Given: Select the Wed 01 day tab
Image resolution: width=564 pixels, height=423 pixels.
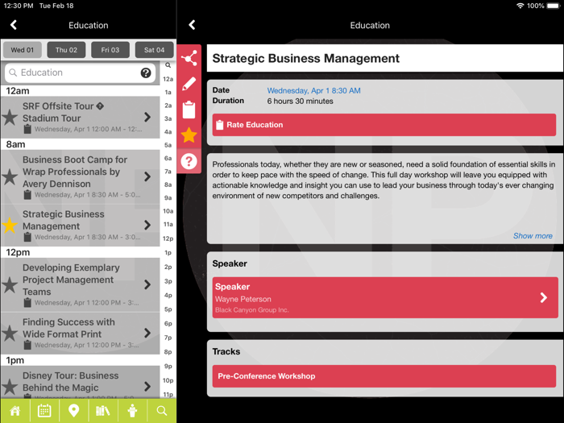Looking at the screenshot, I should [x=23, y=50].
